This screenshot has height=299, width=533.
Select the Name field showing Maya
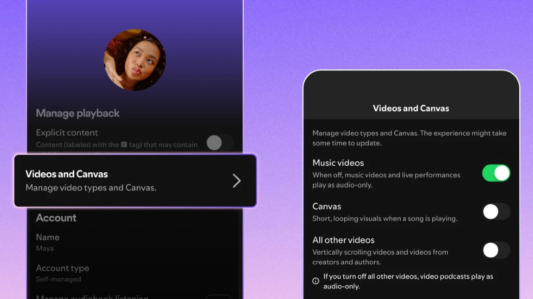coord(48,241)
